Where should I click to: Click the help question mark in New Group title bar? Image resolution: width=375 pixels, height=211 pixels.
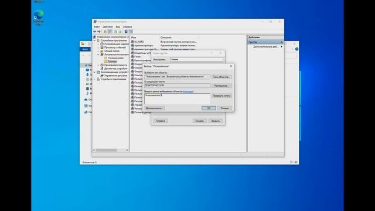pos(212,53)
